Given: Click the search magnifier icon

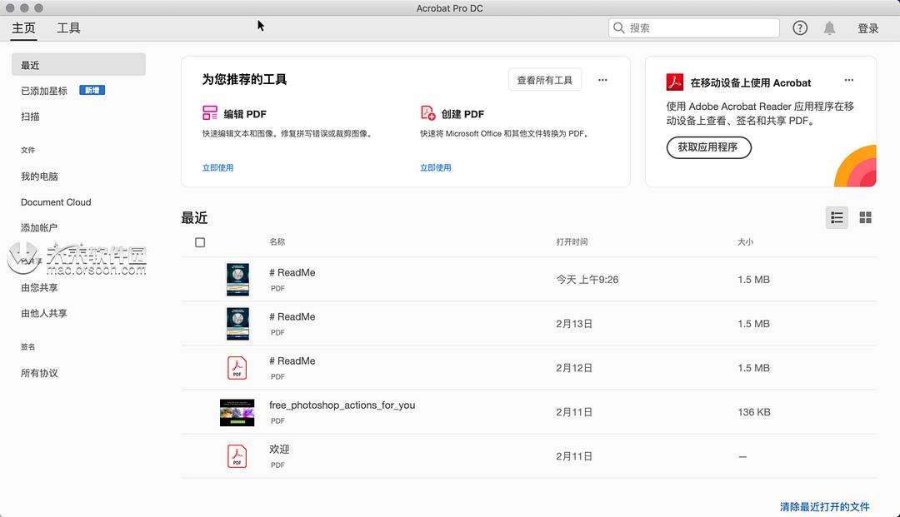Looking at the screenshot, I should point(618,27).
